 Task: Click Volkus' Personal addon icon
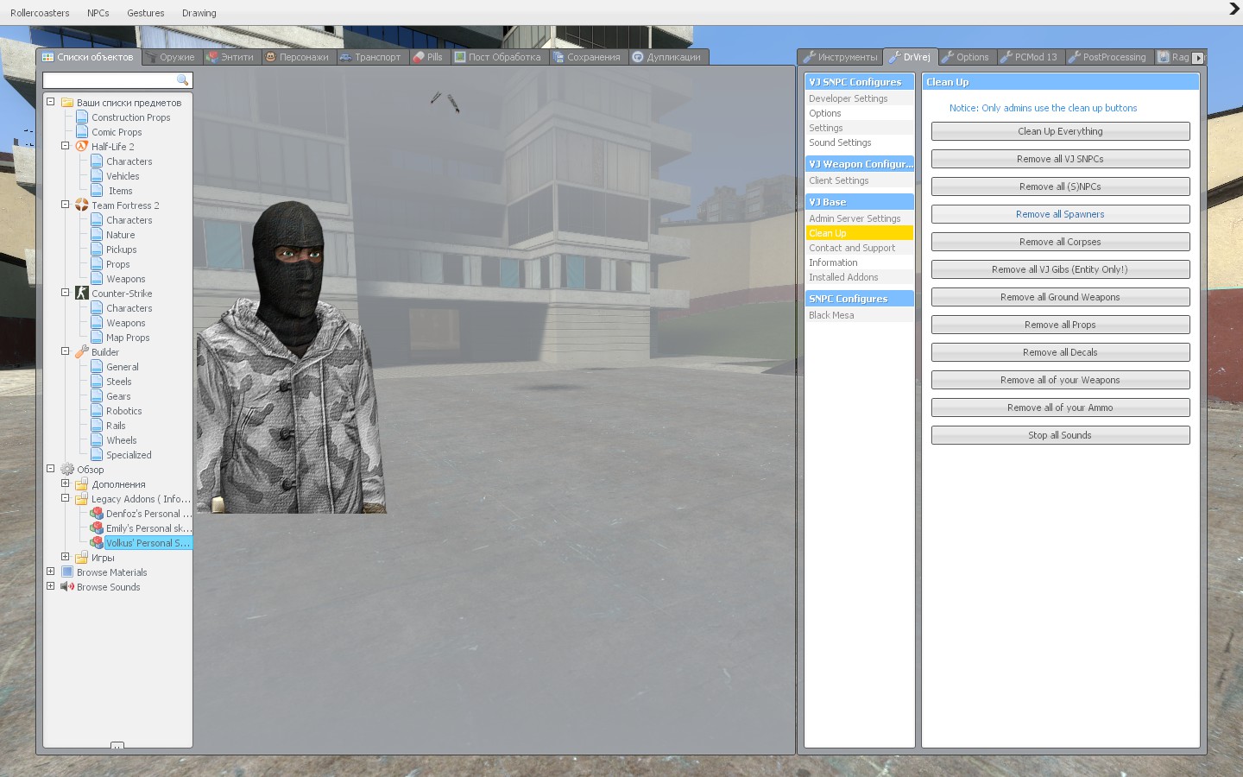click(97, 543)
